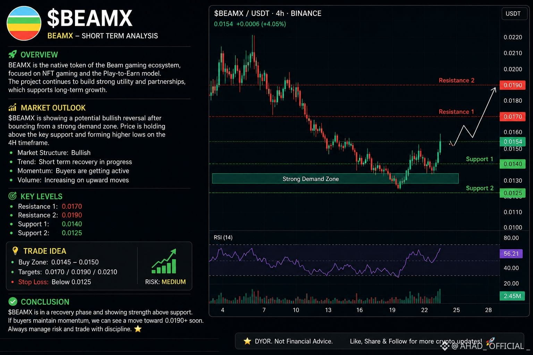Click the red Resistance 1 label on the chart

456,112
